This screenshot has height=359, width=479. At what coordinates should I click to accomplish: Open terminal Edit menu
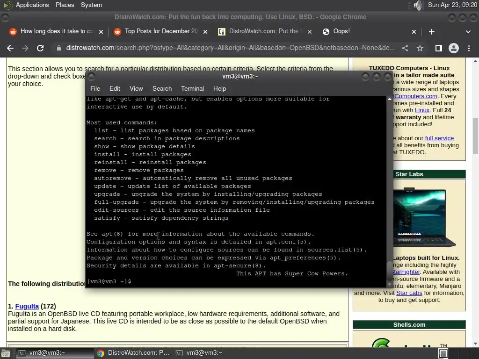[x=115, y=88]
